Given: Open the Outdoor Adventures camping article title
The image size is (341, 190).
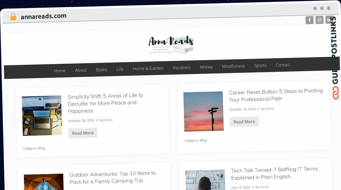Looking at the screenshot, I should [113, 177].
